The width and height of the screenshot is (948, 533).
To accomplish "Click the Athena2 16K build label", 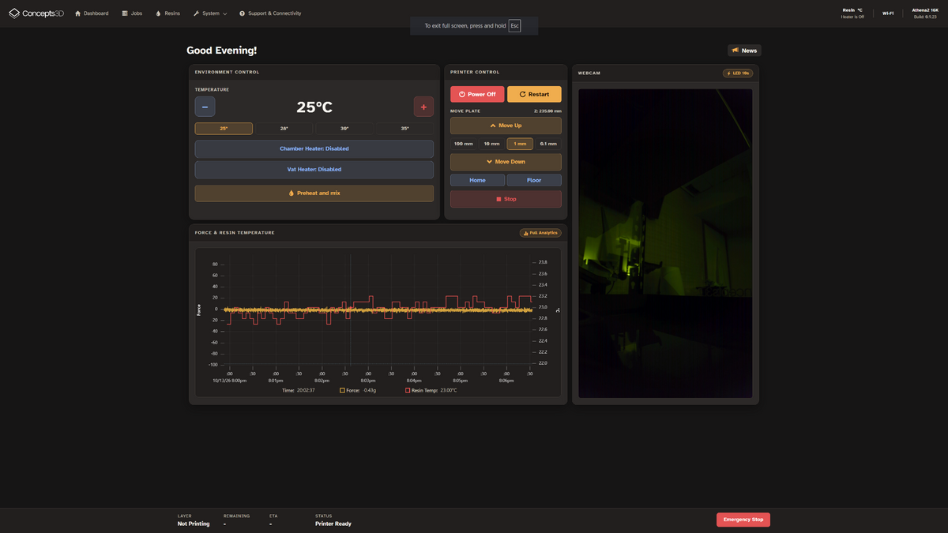I will click(x=925, y=13).
